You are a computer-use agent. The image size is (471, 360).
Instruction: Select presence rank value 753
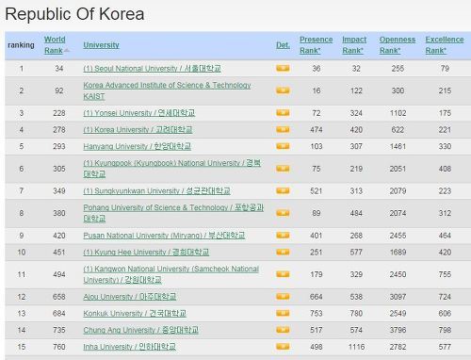[317, 313]
